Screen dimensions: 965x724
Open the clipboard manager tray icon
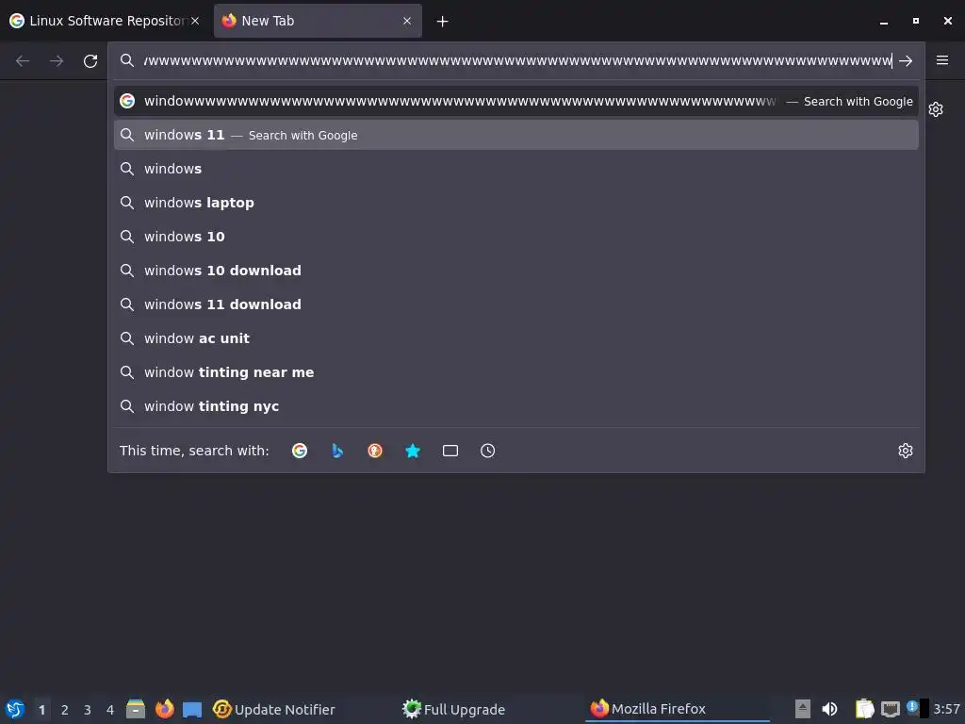click(864, 709)
